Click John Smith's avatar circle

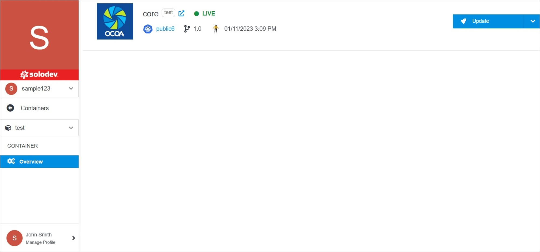[x=14, y=238]
